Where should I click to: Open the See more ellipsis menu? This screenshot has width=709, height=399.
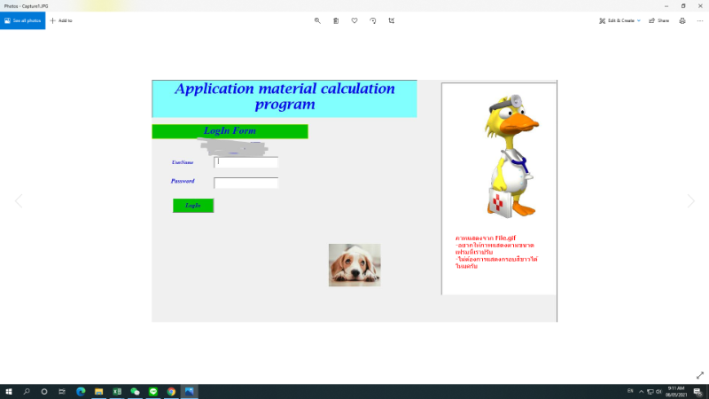tap(699, 20)
